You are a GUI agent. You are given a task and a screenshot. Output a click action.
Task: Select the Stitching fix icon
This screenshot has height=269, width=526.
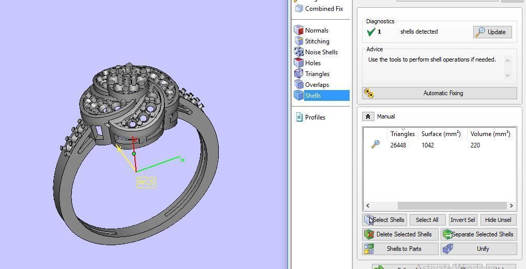[298, 41]
